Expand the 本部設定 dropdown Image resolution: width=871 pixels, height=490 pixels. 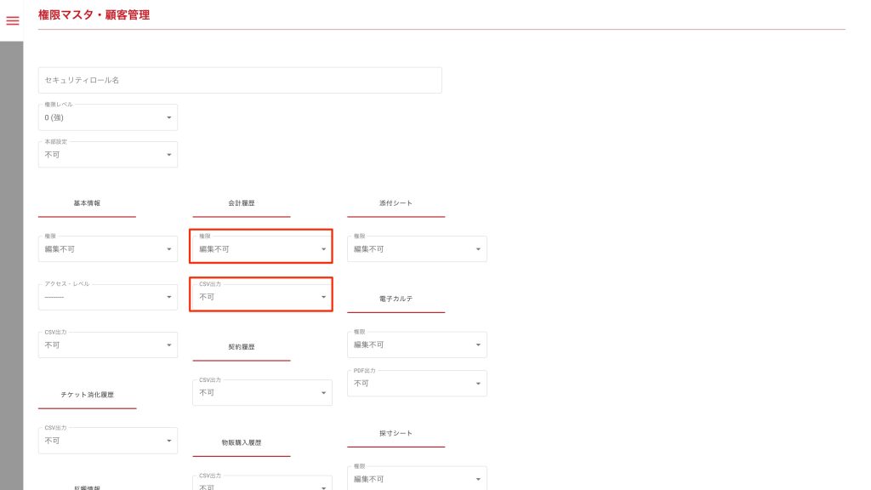[x=108, y=155]
